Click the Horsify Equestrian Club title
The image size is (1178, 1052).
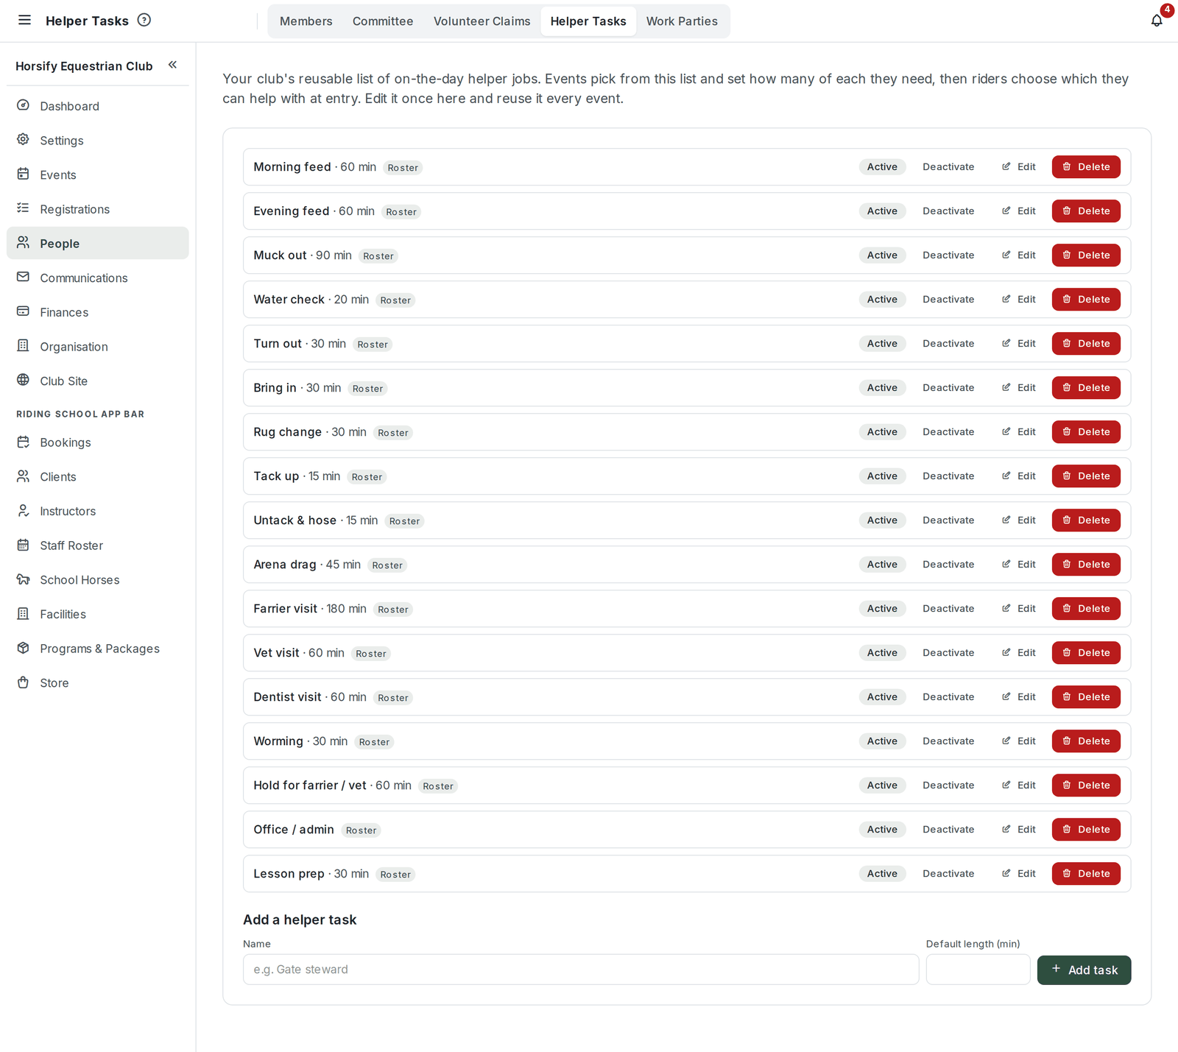coord(84,66)
